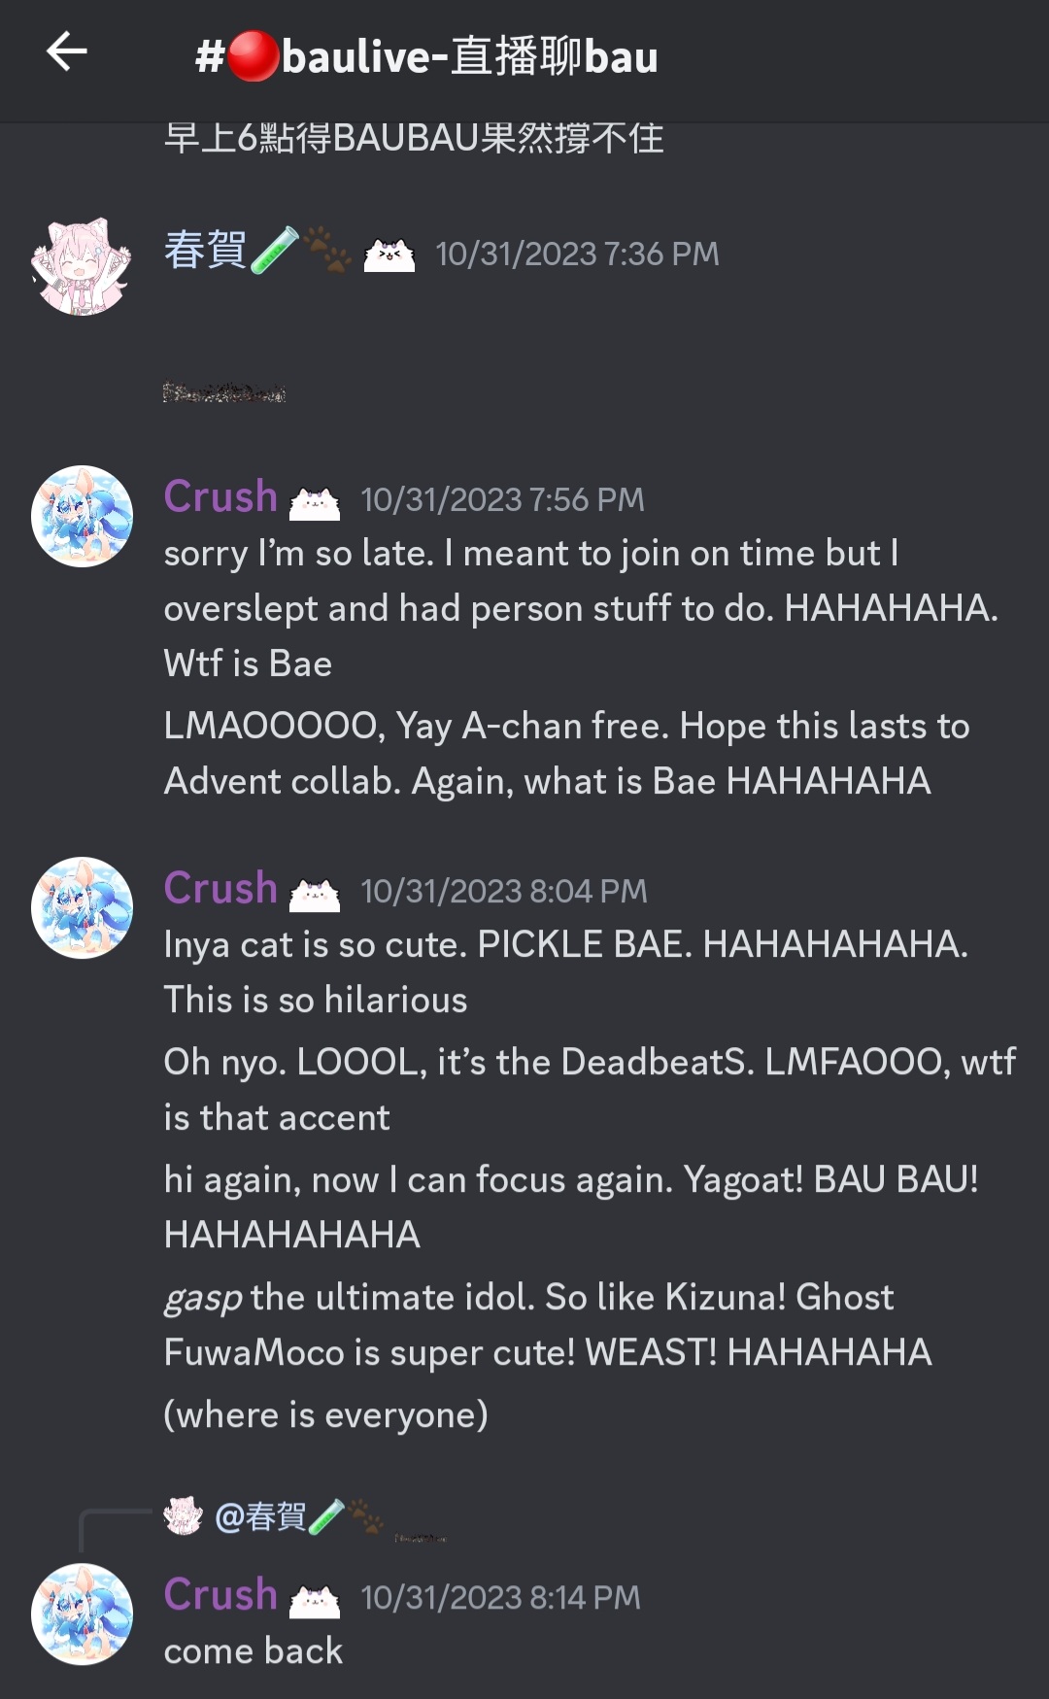1049x1699 pixels.
Task: Tap the cat badge beside Crush 8:04 PM
Action: [x=315, y=894]
